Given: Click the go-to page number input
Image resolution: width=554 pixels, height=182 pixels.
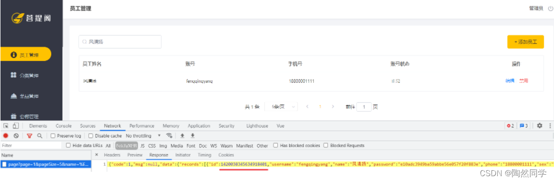Looking at the screenshot, I should pyautogui.click(x=364, y=107).
